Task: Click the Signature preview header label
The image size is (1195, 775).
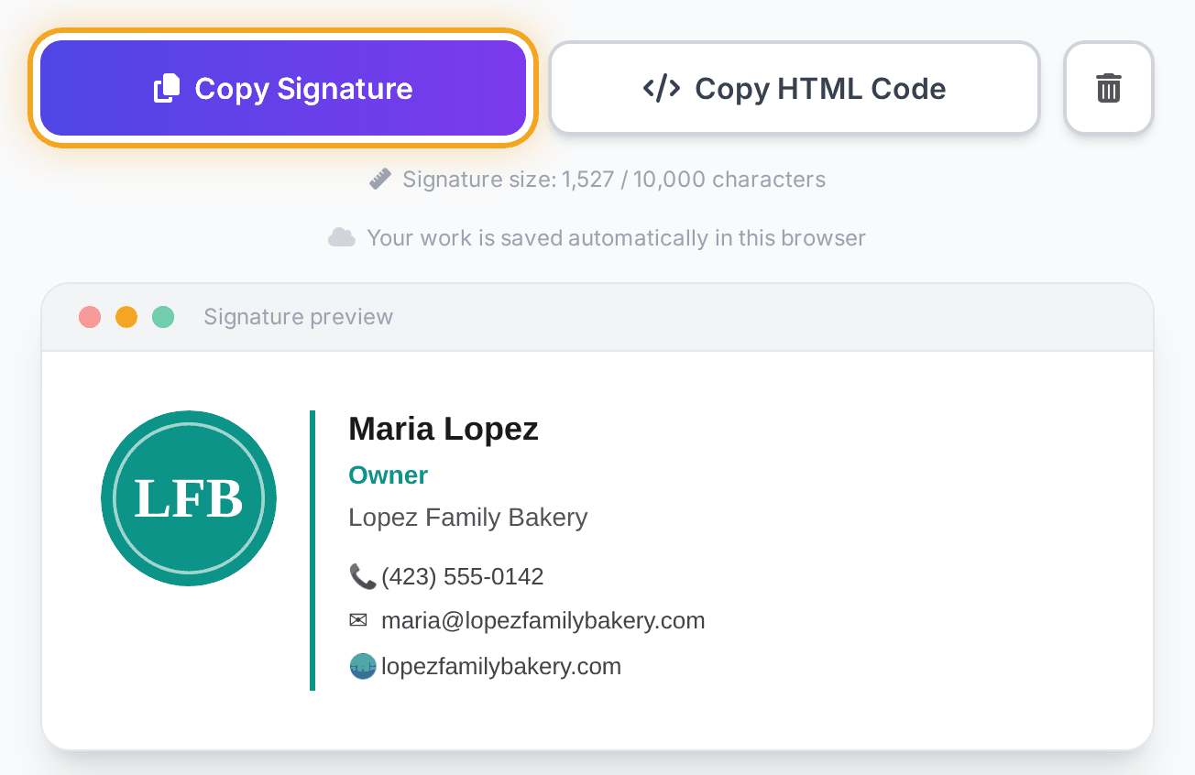Action: click(x=299, y=317)
